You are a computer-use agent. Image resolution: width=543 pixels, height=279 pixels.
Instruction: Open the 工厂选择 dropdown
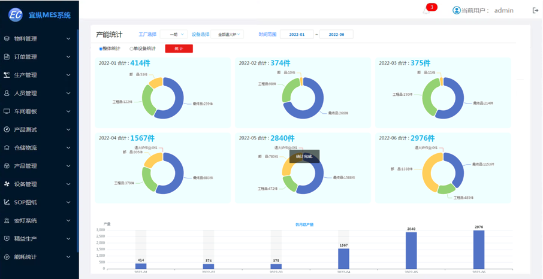pyautogui.click(x=174, y=35)
